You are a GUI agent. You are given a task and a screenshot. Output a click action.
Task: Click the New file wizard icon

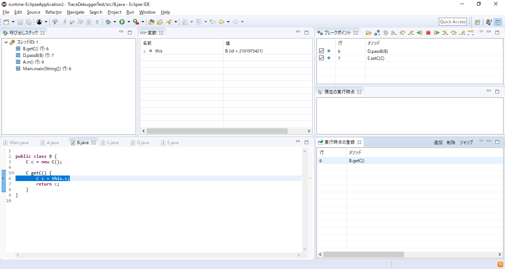pyautogui.click(x=6, y=22)
